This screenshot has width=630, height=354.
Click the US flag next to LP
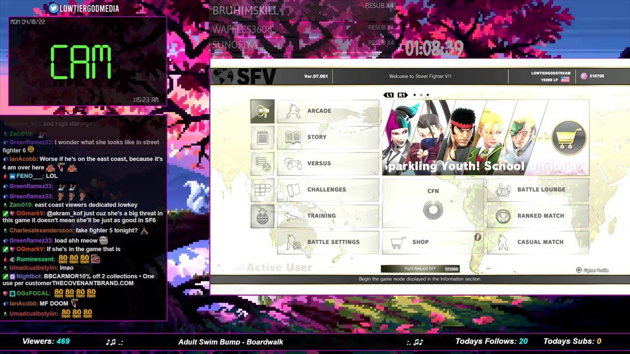click(x=565, y=79)
